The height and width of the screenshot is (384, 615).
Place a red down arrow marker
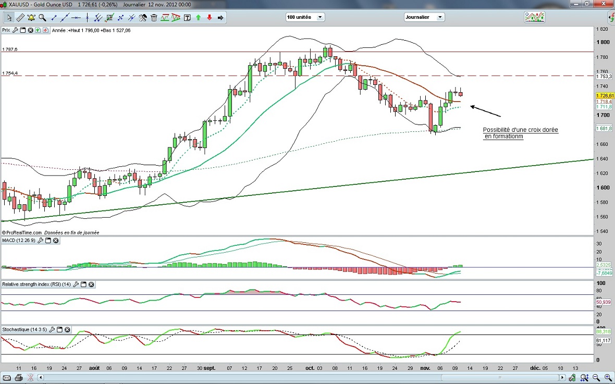click(210, 18)
